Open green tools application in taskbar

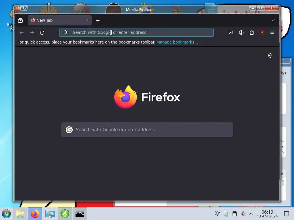click(x=65, y=214)
